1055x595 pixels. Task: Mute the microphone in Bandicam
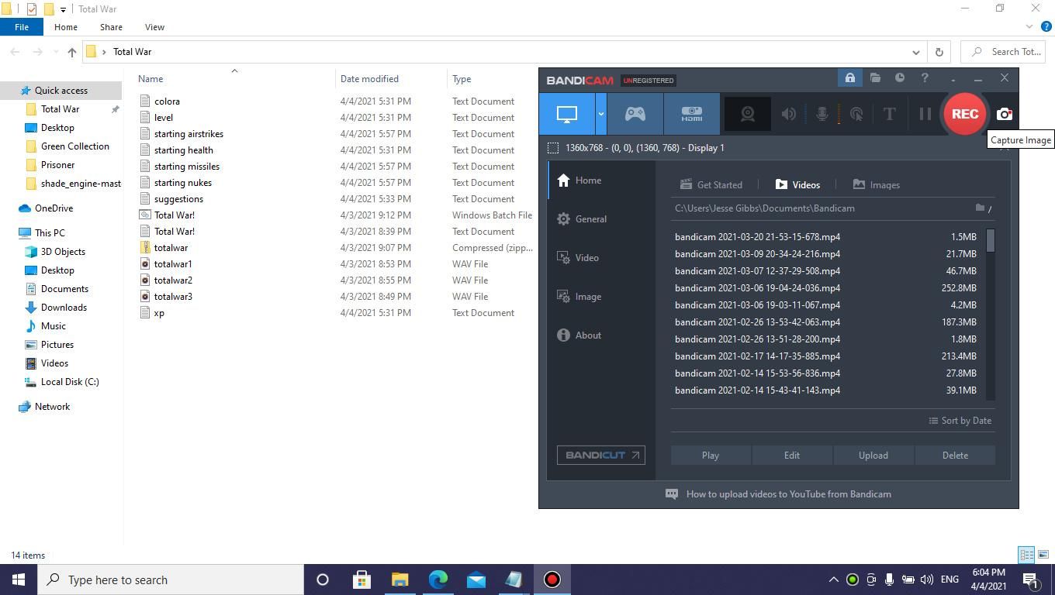coord(822,114)
